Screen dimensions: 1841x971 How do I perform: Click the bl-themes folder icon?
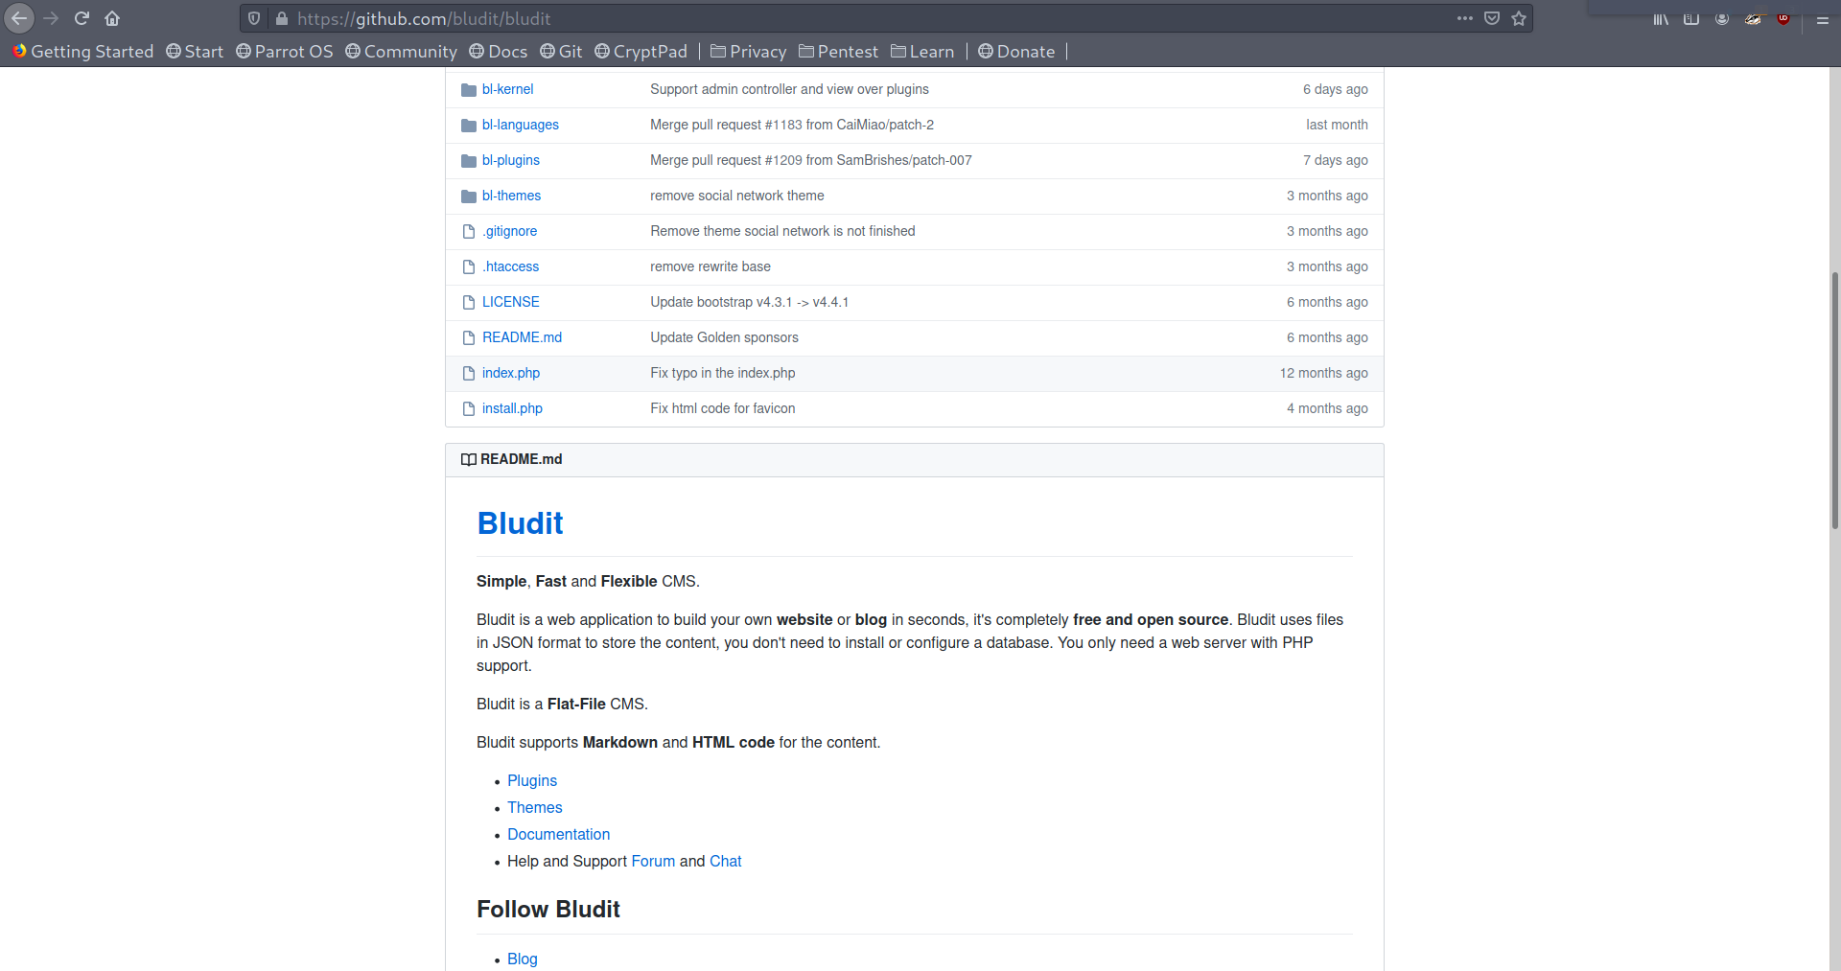469,197
